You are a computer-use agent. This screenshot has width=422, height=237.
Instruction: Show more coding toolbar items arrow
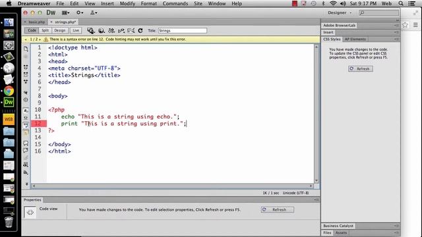pos(26,184)
